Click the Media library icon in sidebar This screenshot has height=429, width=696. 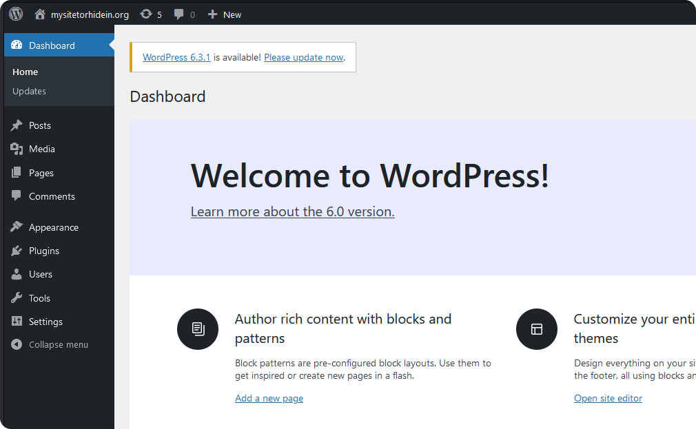coord(17,149)
